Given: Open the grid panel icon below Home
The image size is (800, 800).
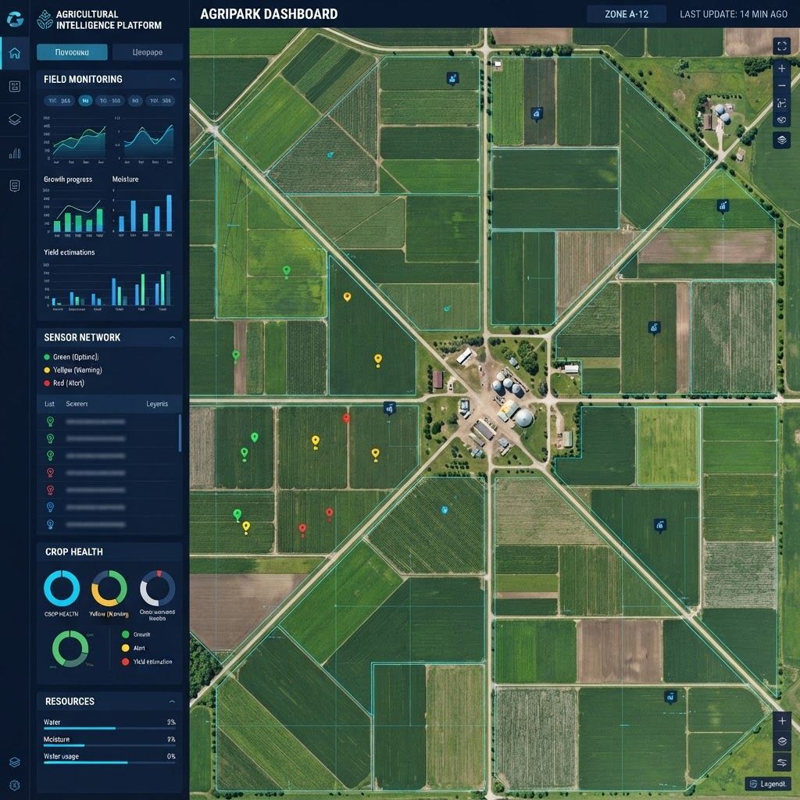Looking at the screenshot, I should (15, 86).
